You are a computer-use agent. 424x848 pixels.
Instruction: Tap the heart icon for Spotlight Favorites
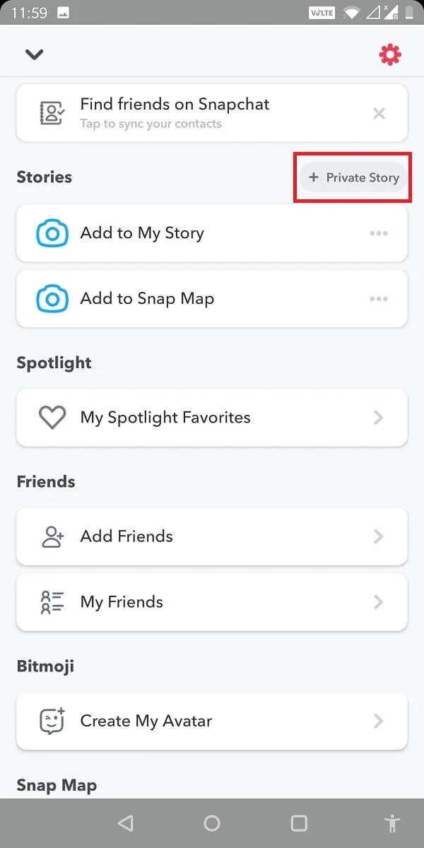coord(52,418)
